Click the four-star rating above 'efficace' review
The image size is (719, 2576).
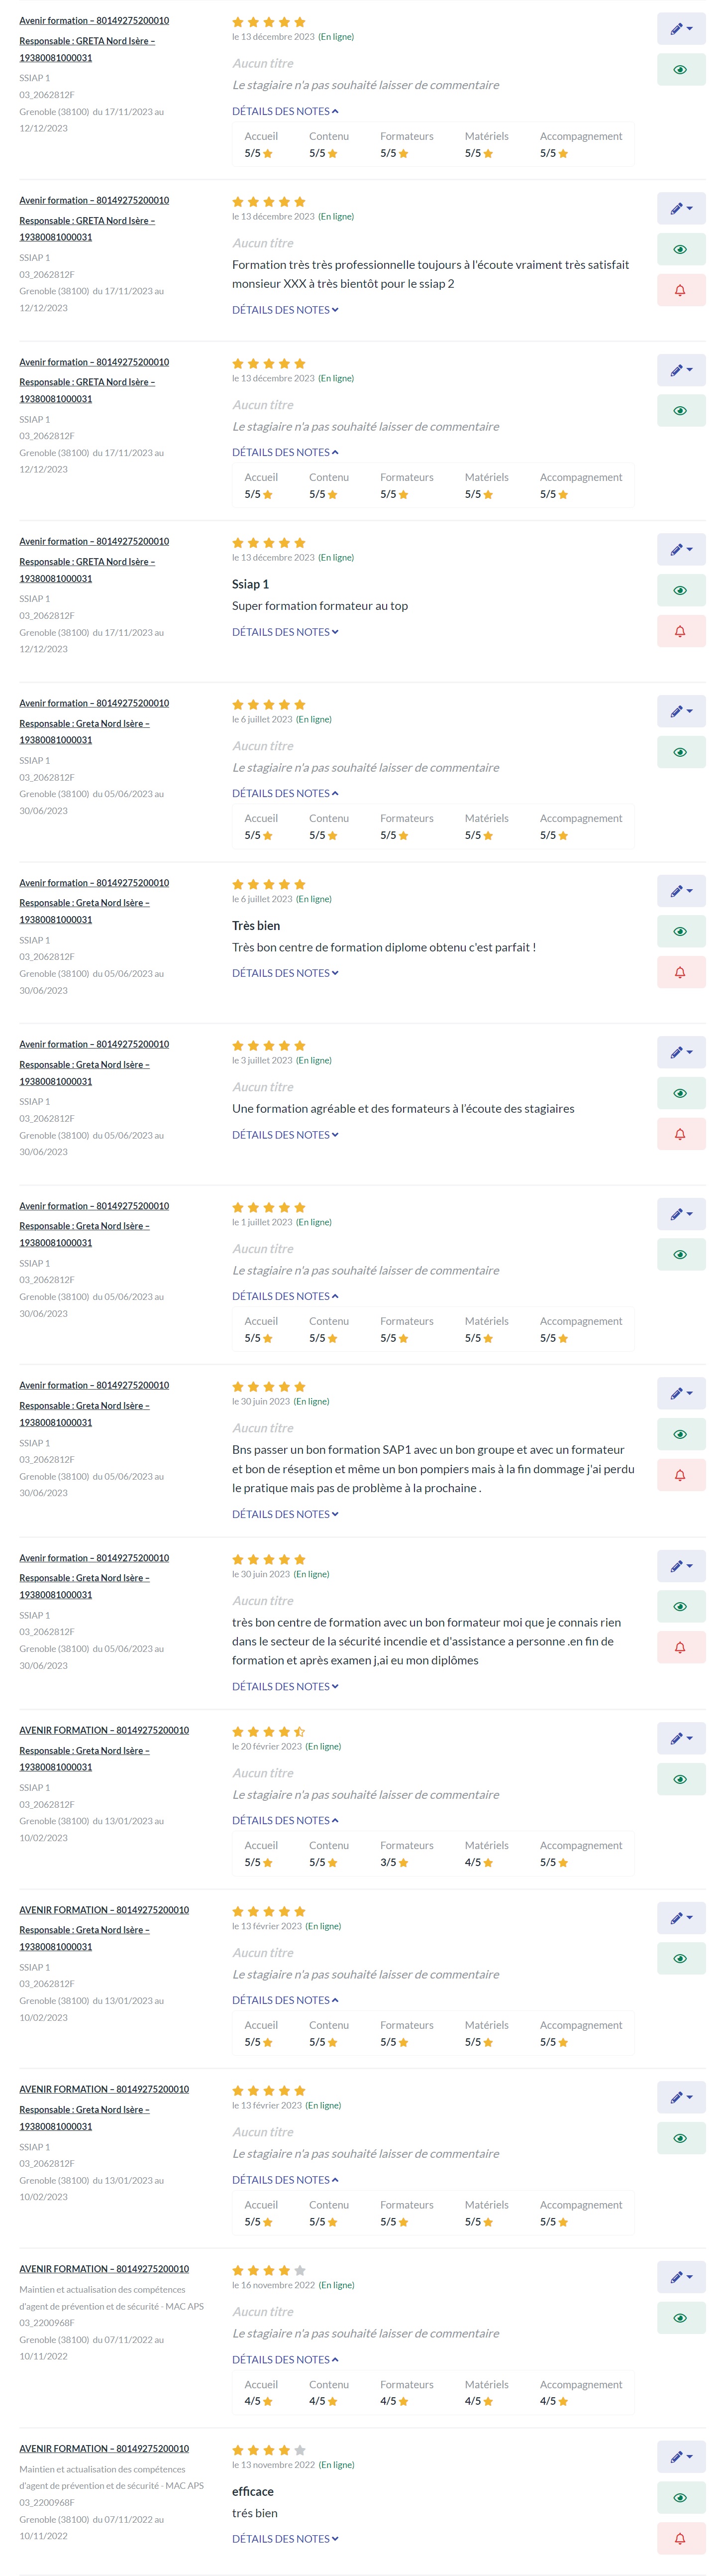pos(269,2450)
